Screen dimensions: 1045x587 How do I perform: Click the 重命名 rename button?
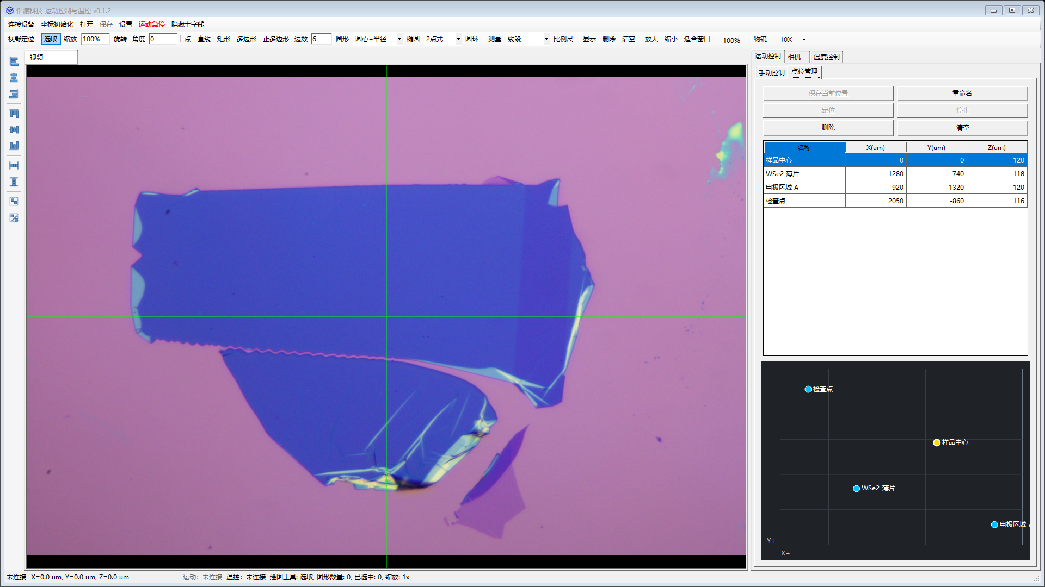[962, 93]
